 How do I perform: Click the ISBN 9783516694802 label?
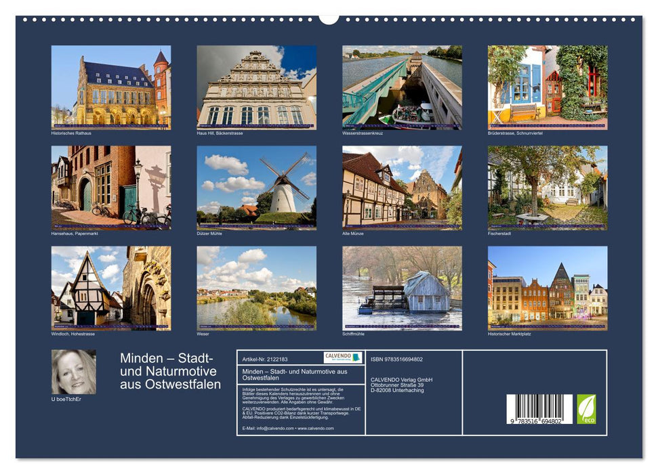pyautogui.click(x=397, y=360)
